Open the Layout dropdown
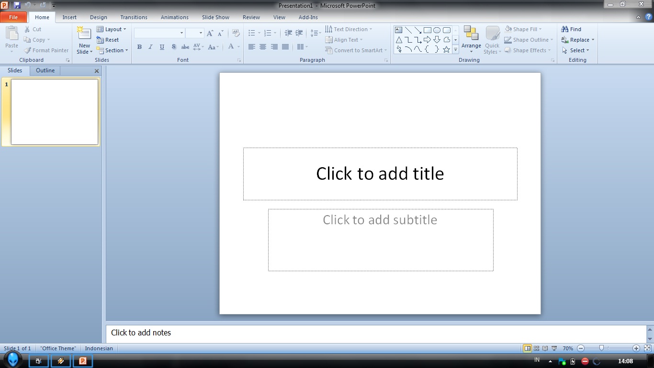This screenshot has width=654, height=368. [x=112, y=29]
